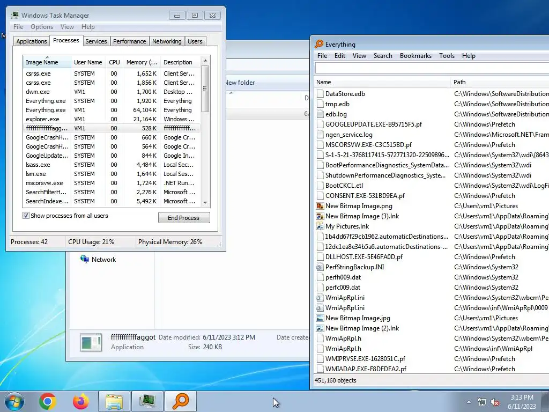The image size is (549, 412).
Task: Open Task Manager Options menu
Action: (x=42, y=27)
